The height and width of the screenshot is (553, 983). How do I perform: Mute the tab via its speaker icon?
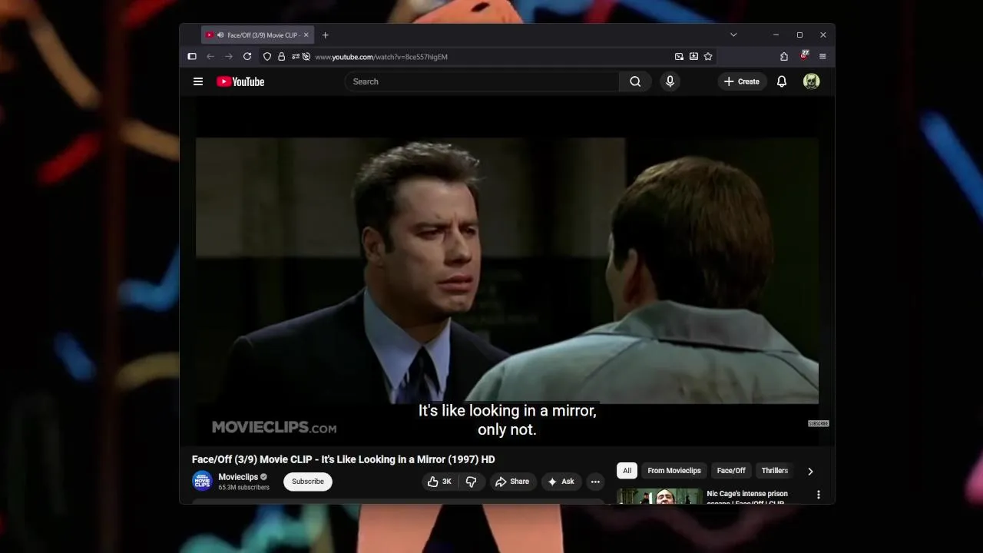coord(220,35)
